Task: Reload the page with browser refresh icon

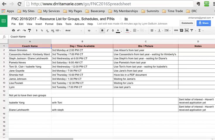Action: click(x=19, y=4)
